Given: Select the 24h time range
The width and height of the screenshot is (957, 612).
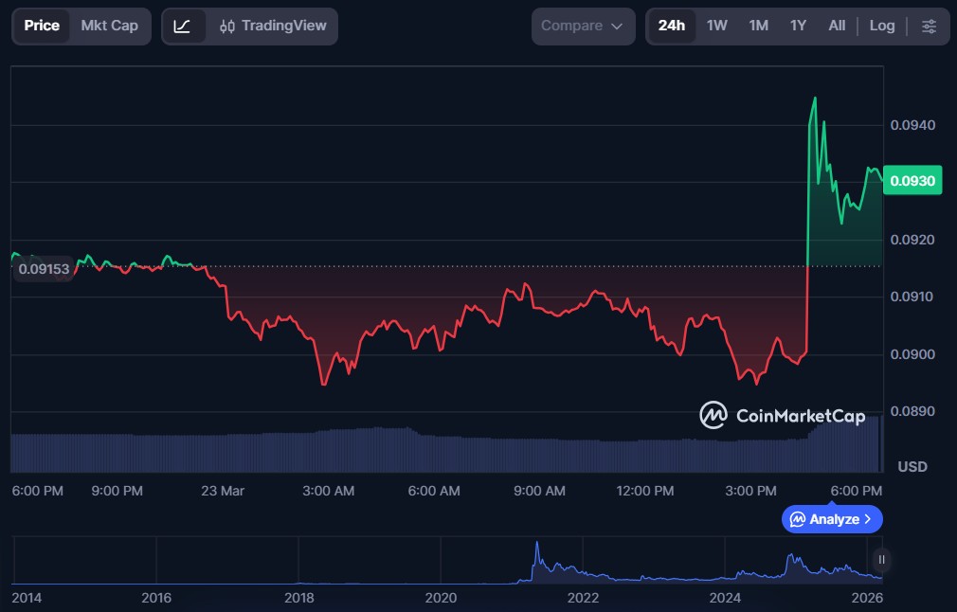Looking at the screenshot, I should pyautogui.click(x=672, y=27).
